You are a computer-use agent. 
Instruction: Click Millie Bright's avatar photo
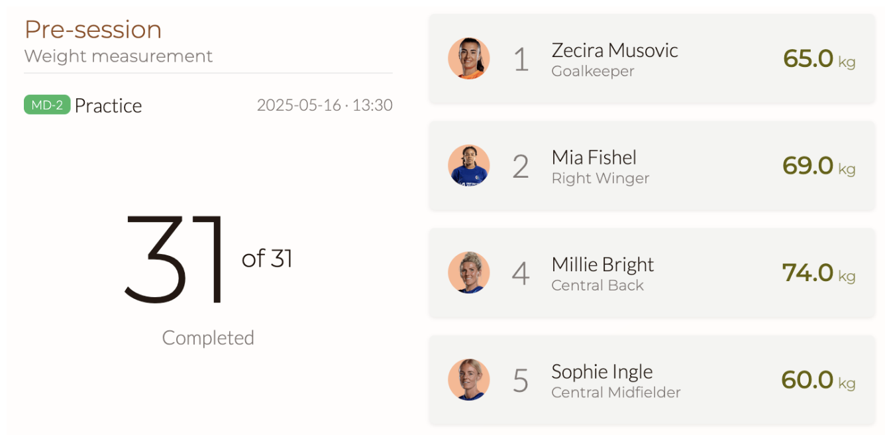pyautogui.click(x=469, y=273)
